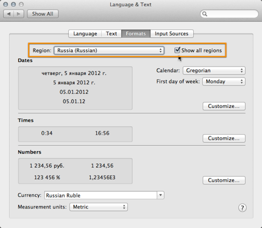Screen dimensions: 262x228
Task: Open the help question mark button
Action: [x=243, y=208]
